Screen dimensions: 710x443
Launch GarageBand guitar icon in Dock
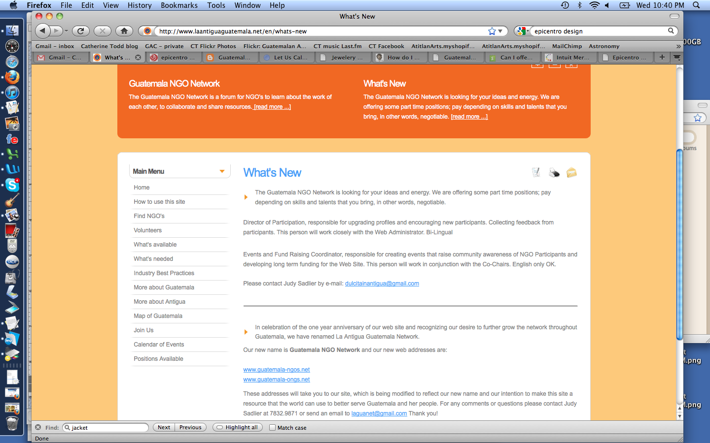tap(12, 200)
